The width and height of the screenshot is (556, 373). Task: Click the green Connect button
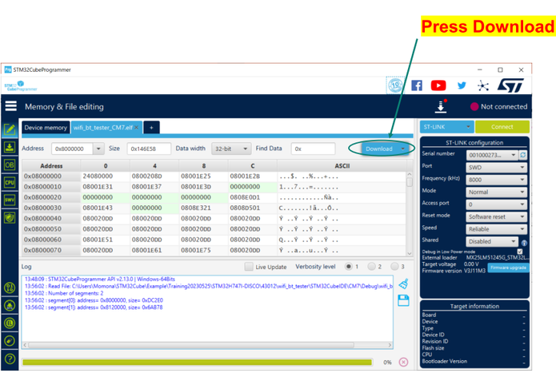point(502,127)
